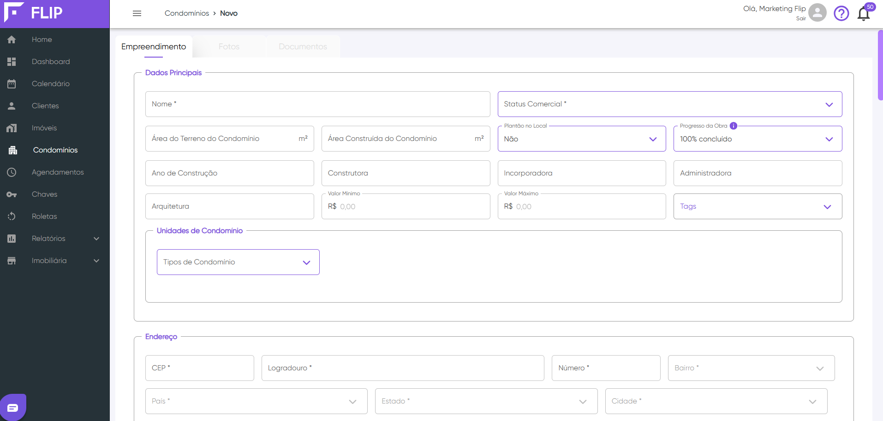
Task: Open the user avatar icon
Action: pyautogui.click(x=817, y=13)
